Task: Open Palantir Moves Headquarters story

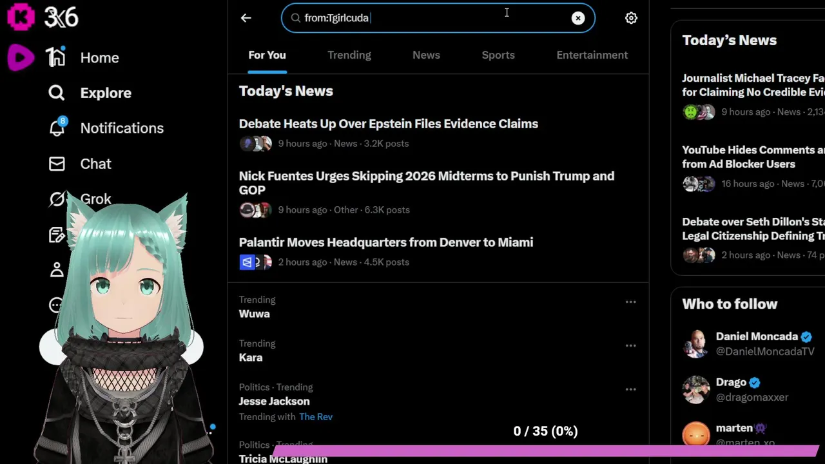Action: coord(386,242)
